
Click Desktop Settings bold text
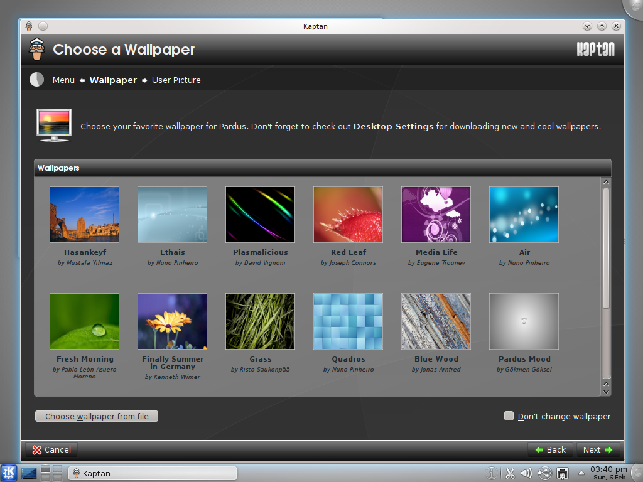tap(393, 126)
